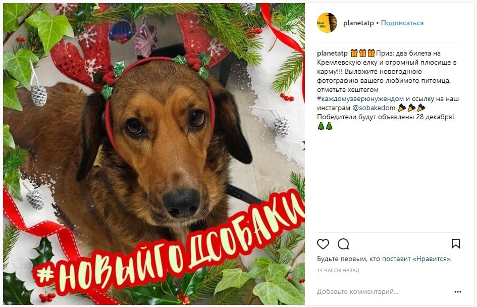Click the Будьте первым likes text
This screenshot has width=477, height=307.
point(384,259)
